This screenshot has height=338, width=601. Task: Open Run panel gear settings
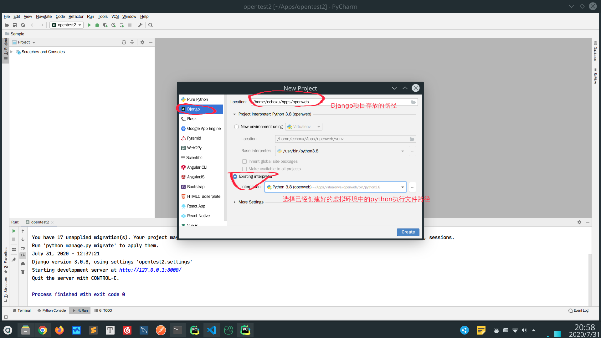click(579, 222)
